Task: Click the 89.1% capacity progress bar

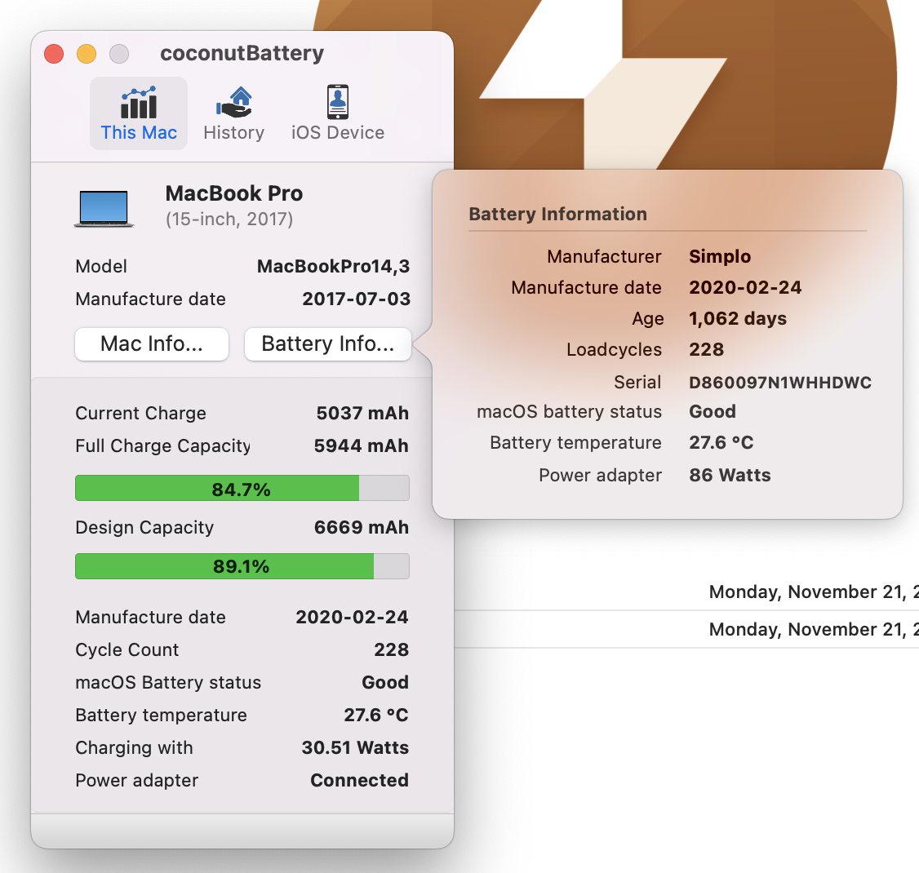Action: [242, 566]
